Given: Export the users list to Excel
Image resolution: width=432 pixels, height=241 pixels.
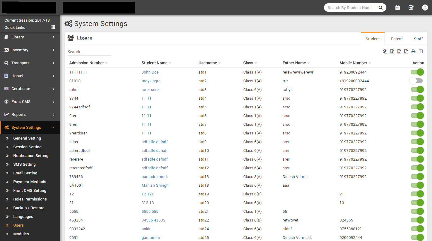Looking at the screenshot, I should [x=392, y=51].
